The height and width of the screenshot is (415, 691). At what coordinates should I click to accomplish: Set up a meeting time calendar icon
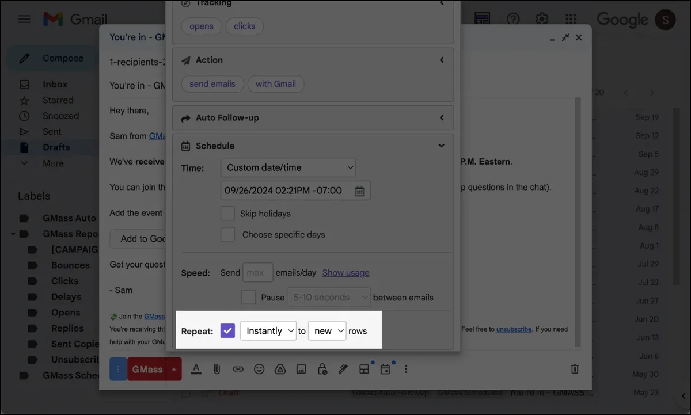tap(385, 369)
